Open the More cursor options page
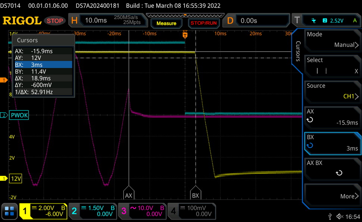 (x=333, y=195)
